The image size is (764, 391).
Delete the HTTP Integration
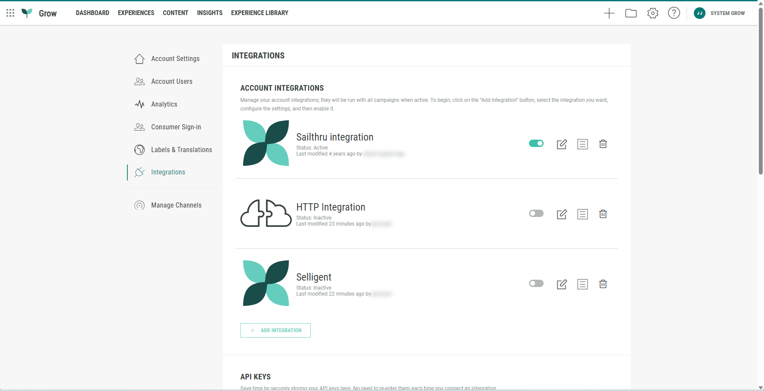[603, 214]
